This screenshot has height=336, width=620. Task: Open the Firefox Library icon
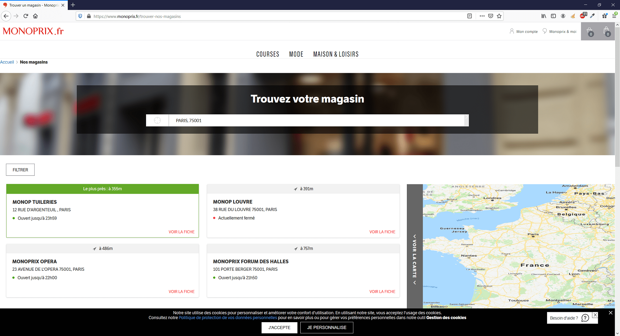(x=544, y=16)
